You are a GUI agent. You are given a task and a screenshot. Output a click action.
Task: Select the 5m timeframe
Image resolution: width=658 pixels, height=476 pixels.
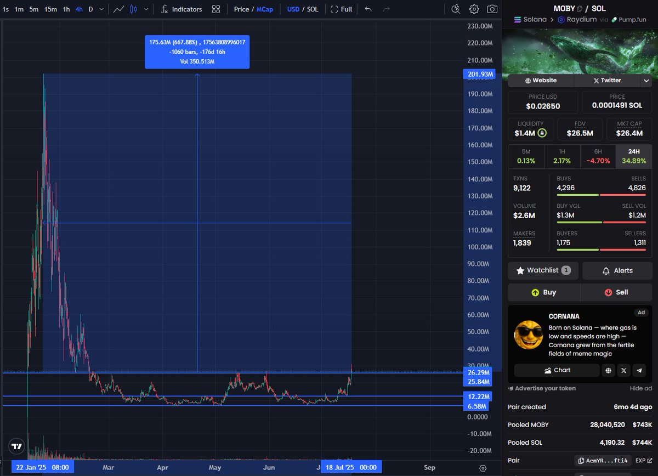34,9
